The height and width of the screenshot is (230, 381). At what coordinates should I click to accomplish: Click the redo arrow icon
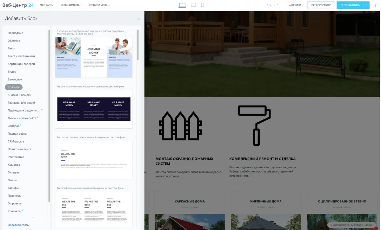click(277, 5)
